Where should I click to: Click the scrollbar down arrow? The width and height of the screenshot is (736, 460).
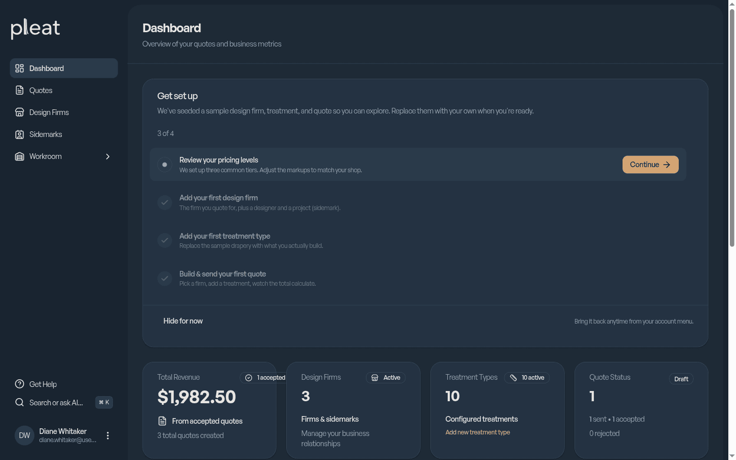pyautogui.click(x=732, y=455)
